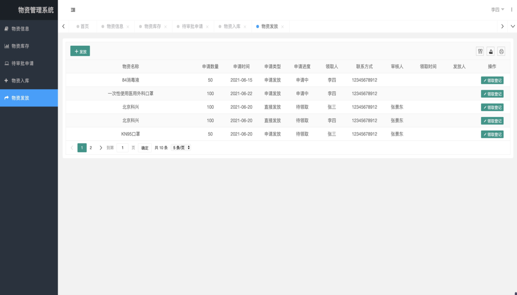Click 领取登记 for 一次性使用医用外科口罩
The height and width of the screenshot is (295, 517).
pyautogui.click(x=492, y=94)
